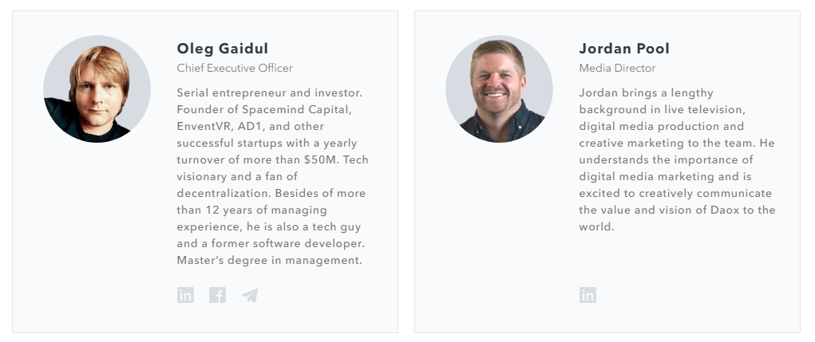
Task: Click "digital media production" in Jordan's bio
Action: pyautogui.click(x=661, y=126)
